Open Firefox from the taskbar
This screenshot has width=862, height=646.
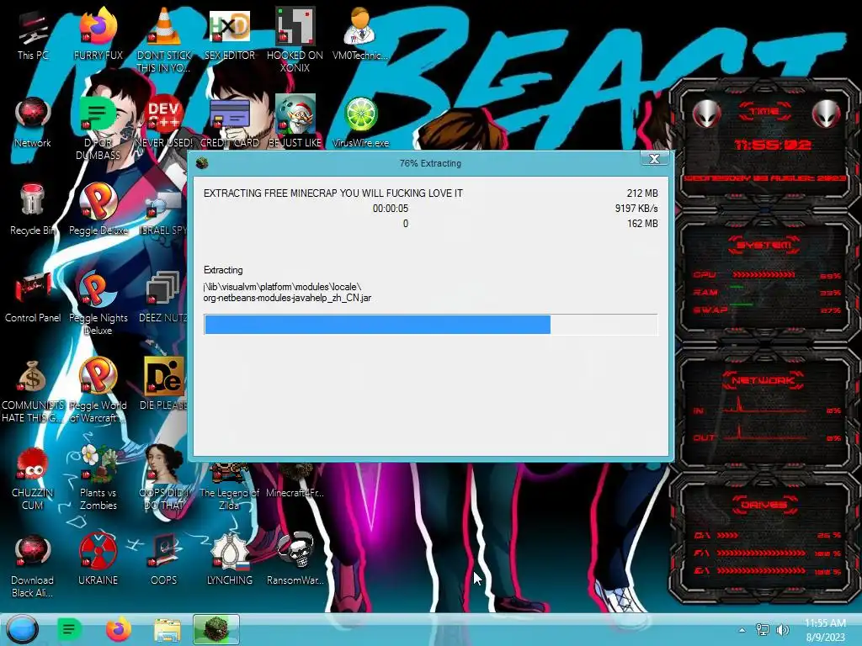tap(118, 629)
